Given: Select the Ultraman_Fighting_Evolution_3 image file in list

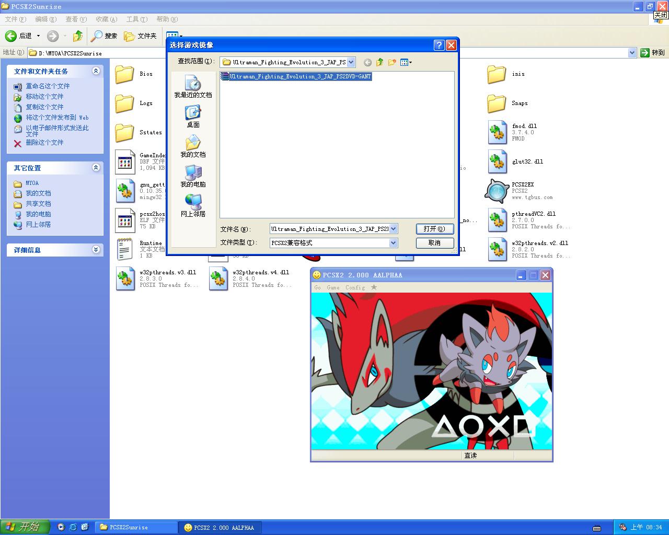Looking at the screenshot, I should 296,76.
